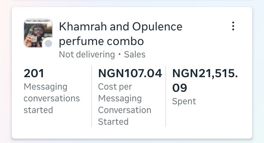
Task: Click the '09' decimals of amount spent
Action: click(x=180, y=88)
